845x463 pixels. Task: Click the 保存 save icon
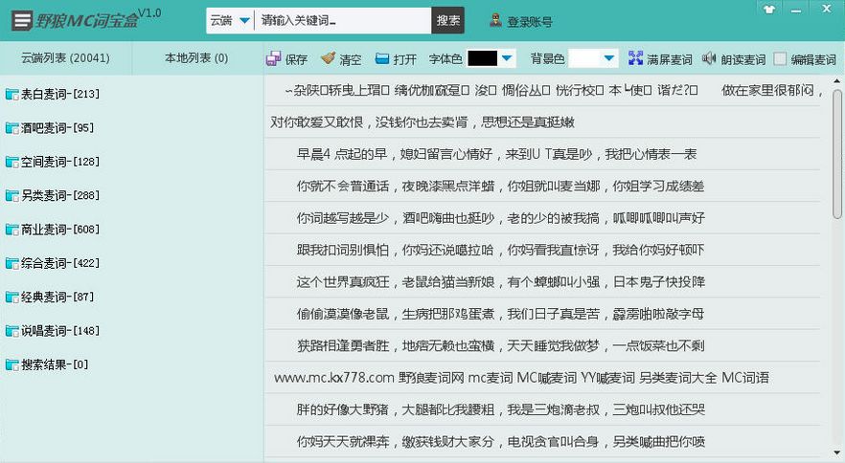(274, 59)
